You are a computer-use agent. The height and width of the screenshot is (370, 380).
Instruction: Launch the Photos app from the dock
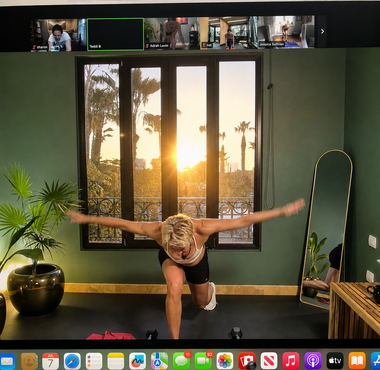coord(225,361)
